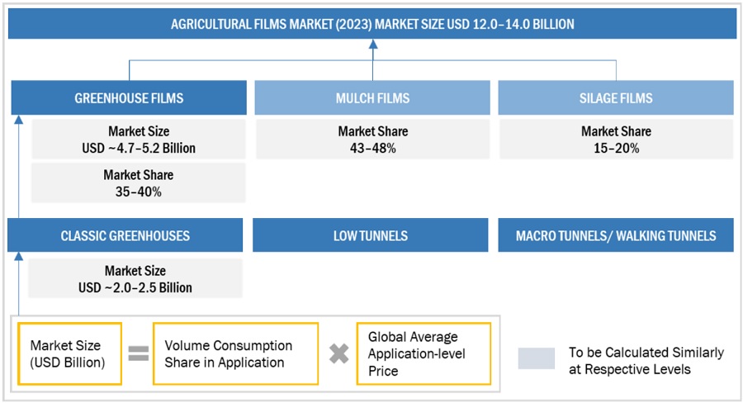
Task: Click Classic Greenhouses Market Size USD ~2.0–2.5 Billion box
Action: 135,279
